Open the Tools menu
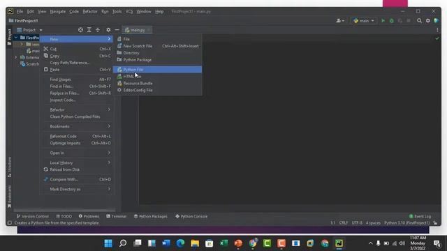Viewport: 447px width, 251px height. click(117, 12)
